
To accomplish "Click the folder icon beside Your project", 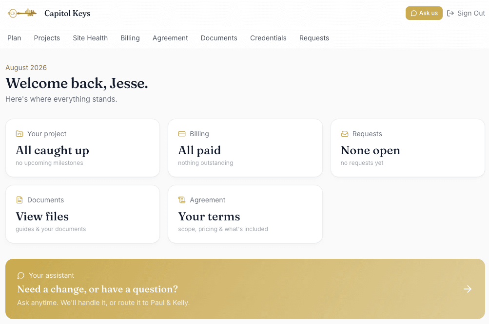I will 20,134.
